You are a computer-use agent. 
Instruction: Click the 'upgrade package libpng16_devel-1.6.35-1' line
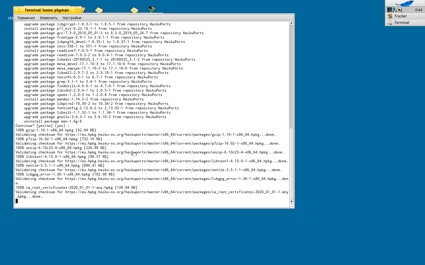(104, 42)
